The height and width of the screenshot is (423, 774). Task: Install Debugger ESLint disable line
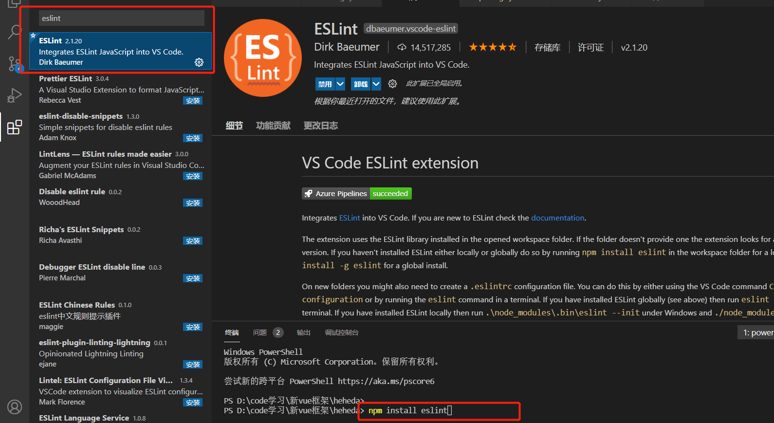[x=193, y=278]
